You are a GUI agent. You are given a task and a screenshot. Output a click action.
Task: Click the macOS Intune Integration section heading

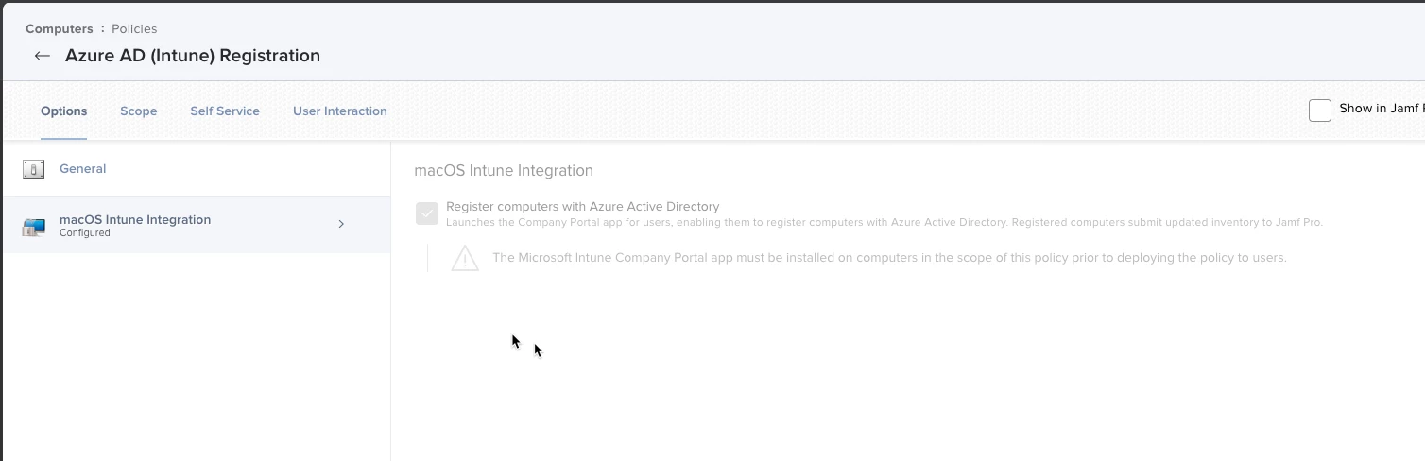(504, 171)
